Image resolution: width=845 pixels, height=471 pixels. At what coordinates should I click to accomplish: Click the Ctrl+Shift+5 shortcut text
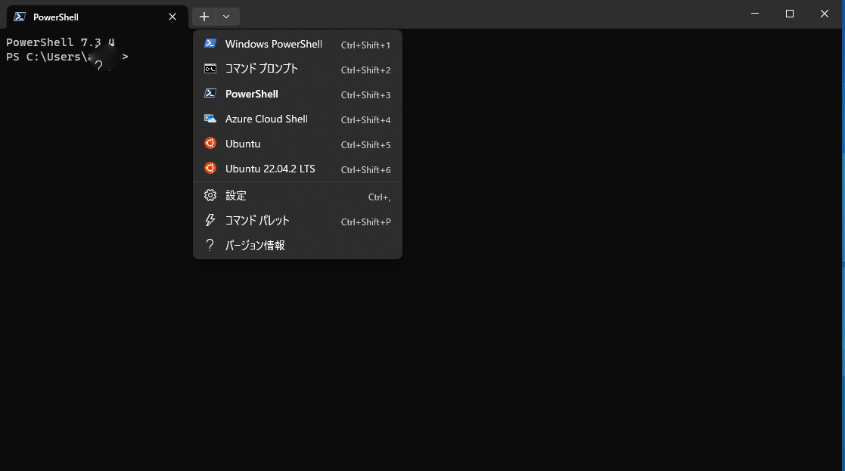[365, 145]
